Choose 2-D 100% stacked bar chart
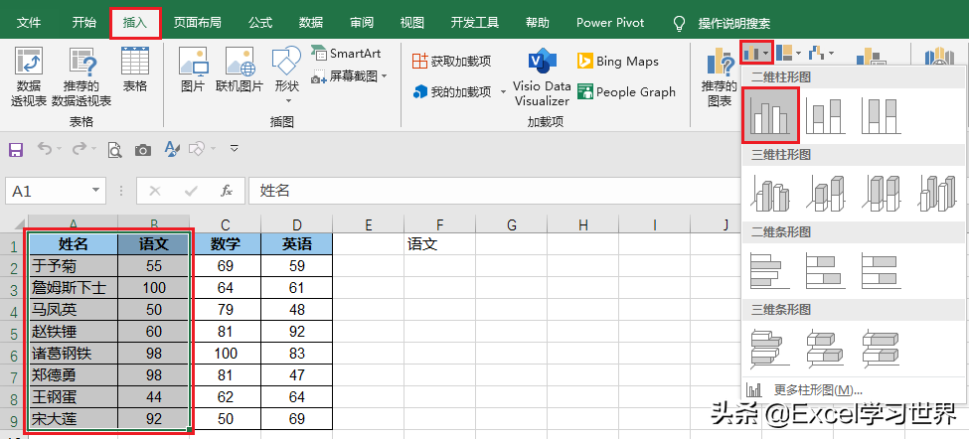Viewport: 969px width, 439px height. coord(882,270)
